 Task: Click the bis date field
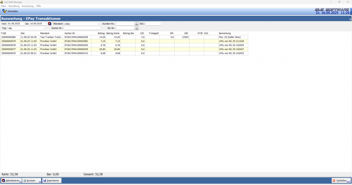pyautogui.click(x=38, y=24)
